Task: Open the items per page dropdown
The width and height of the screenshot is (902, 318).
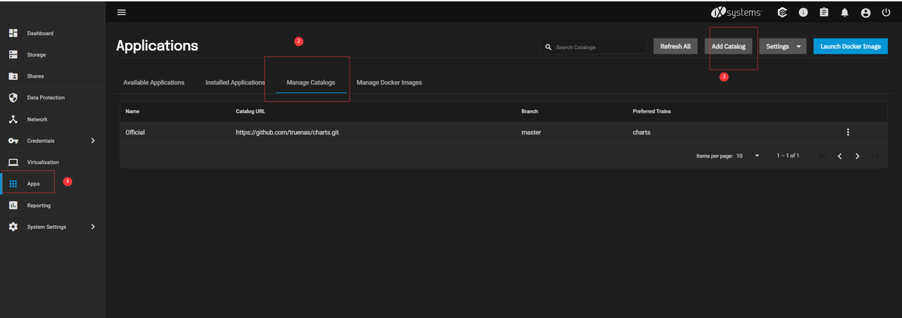Action: 748,156
